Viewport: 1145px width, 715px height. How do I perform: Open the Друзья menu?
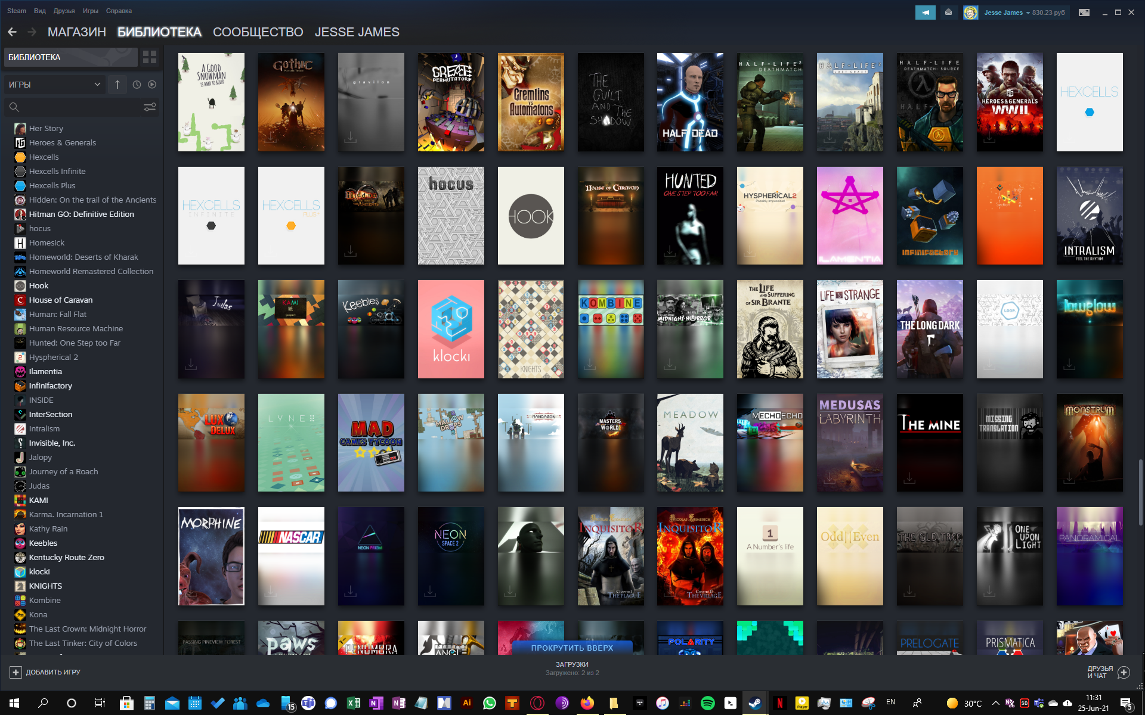coord(64,11)
